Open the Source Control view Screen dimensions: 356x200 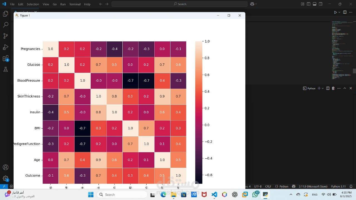click(x=6, y=36)
